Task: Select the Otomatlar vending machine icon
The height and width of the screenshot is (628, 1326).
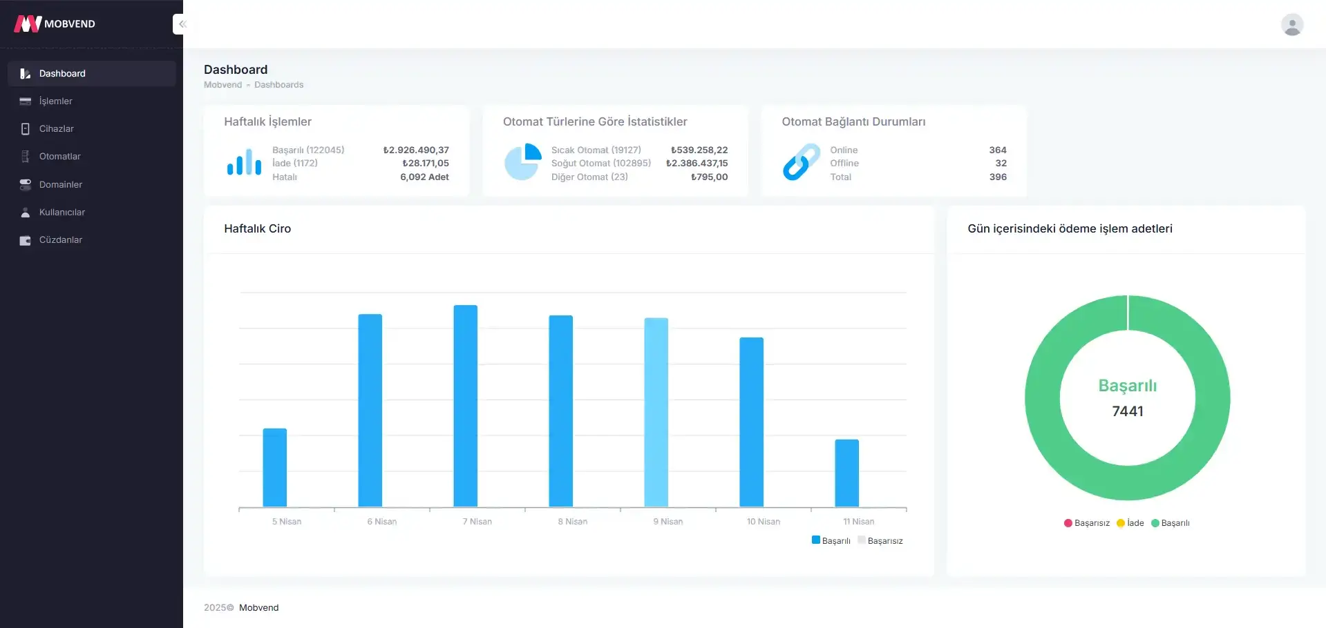Action: 26,157
